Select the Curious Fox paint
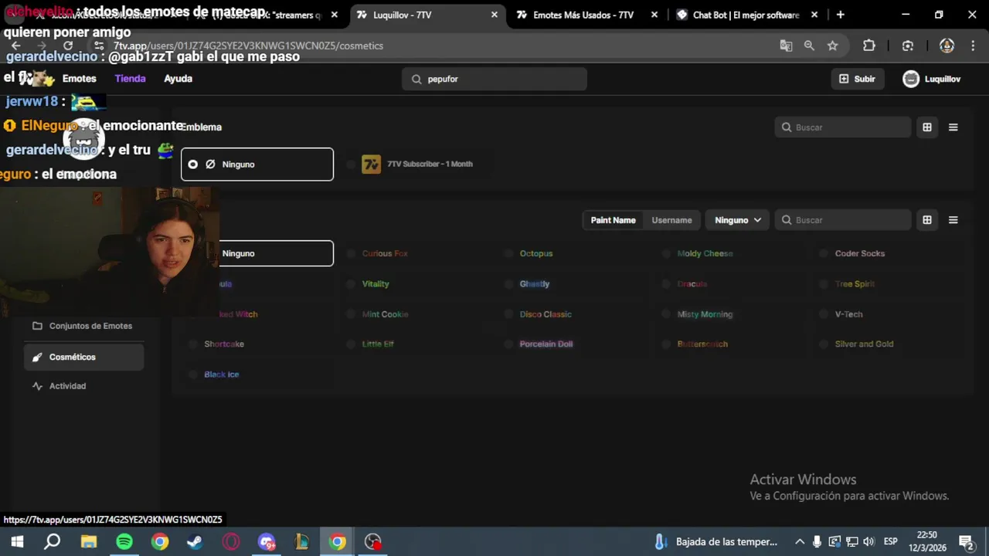Screen dimensions: 989x556 tap(385, 253)
